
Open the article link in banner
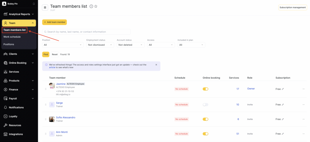tap(52, 68)
